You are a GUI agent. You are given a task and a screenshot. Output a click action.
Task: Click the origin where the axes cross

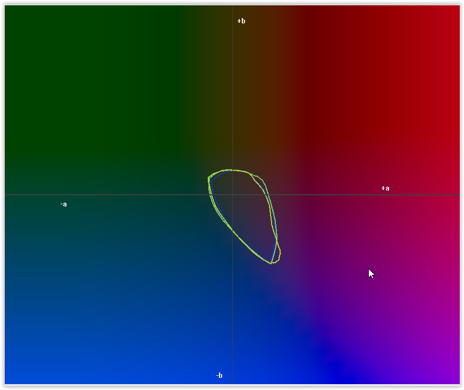[232, 195]
